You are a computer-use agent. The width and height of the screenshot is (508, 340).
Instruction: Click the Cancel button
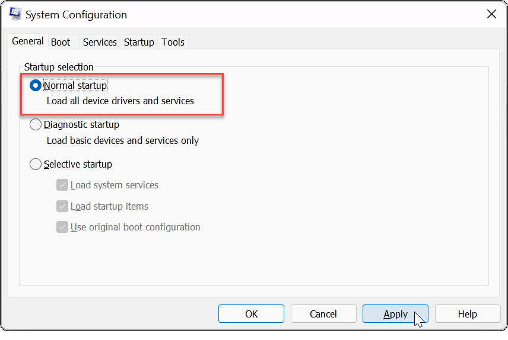pos(323,314)
